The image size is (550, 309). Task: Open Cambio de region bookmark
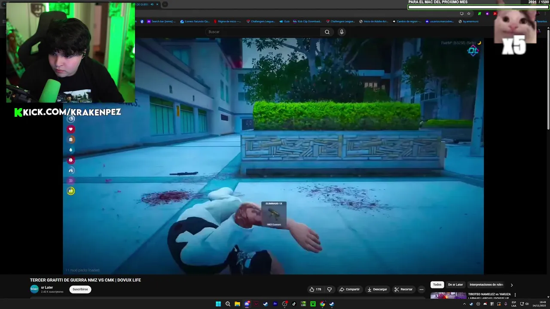[x=407, y=21]
